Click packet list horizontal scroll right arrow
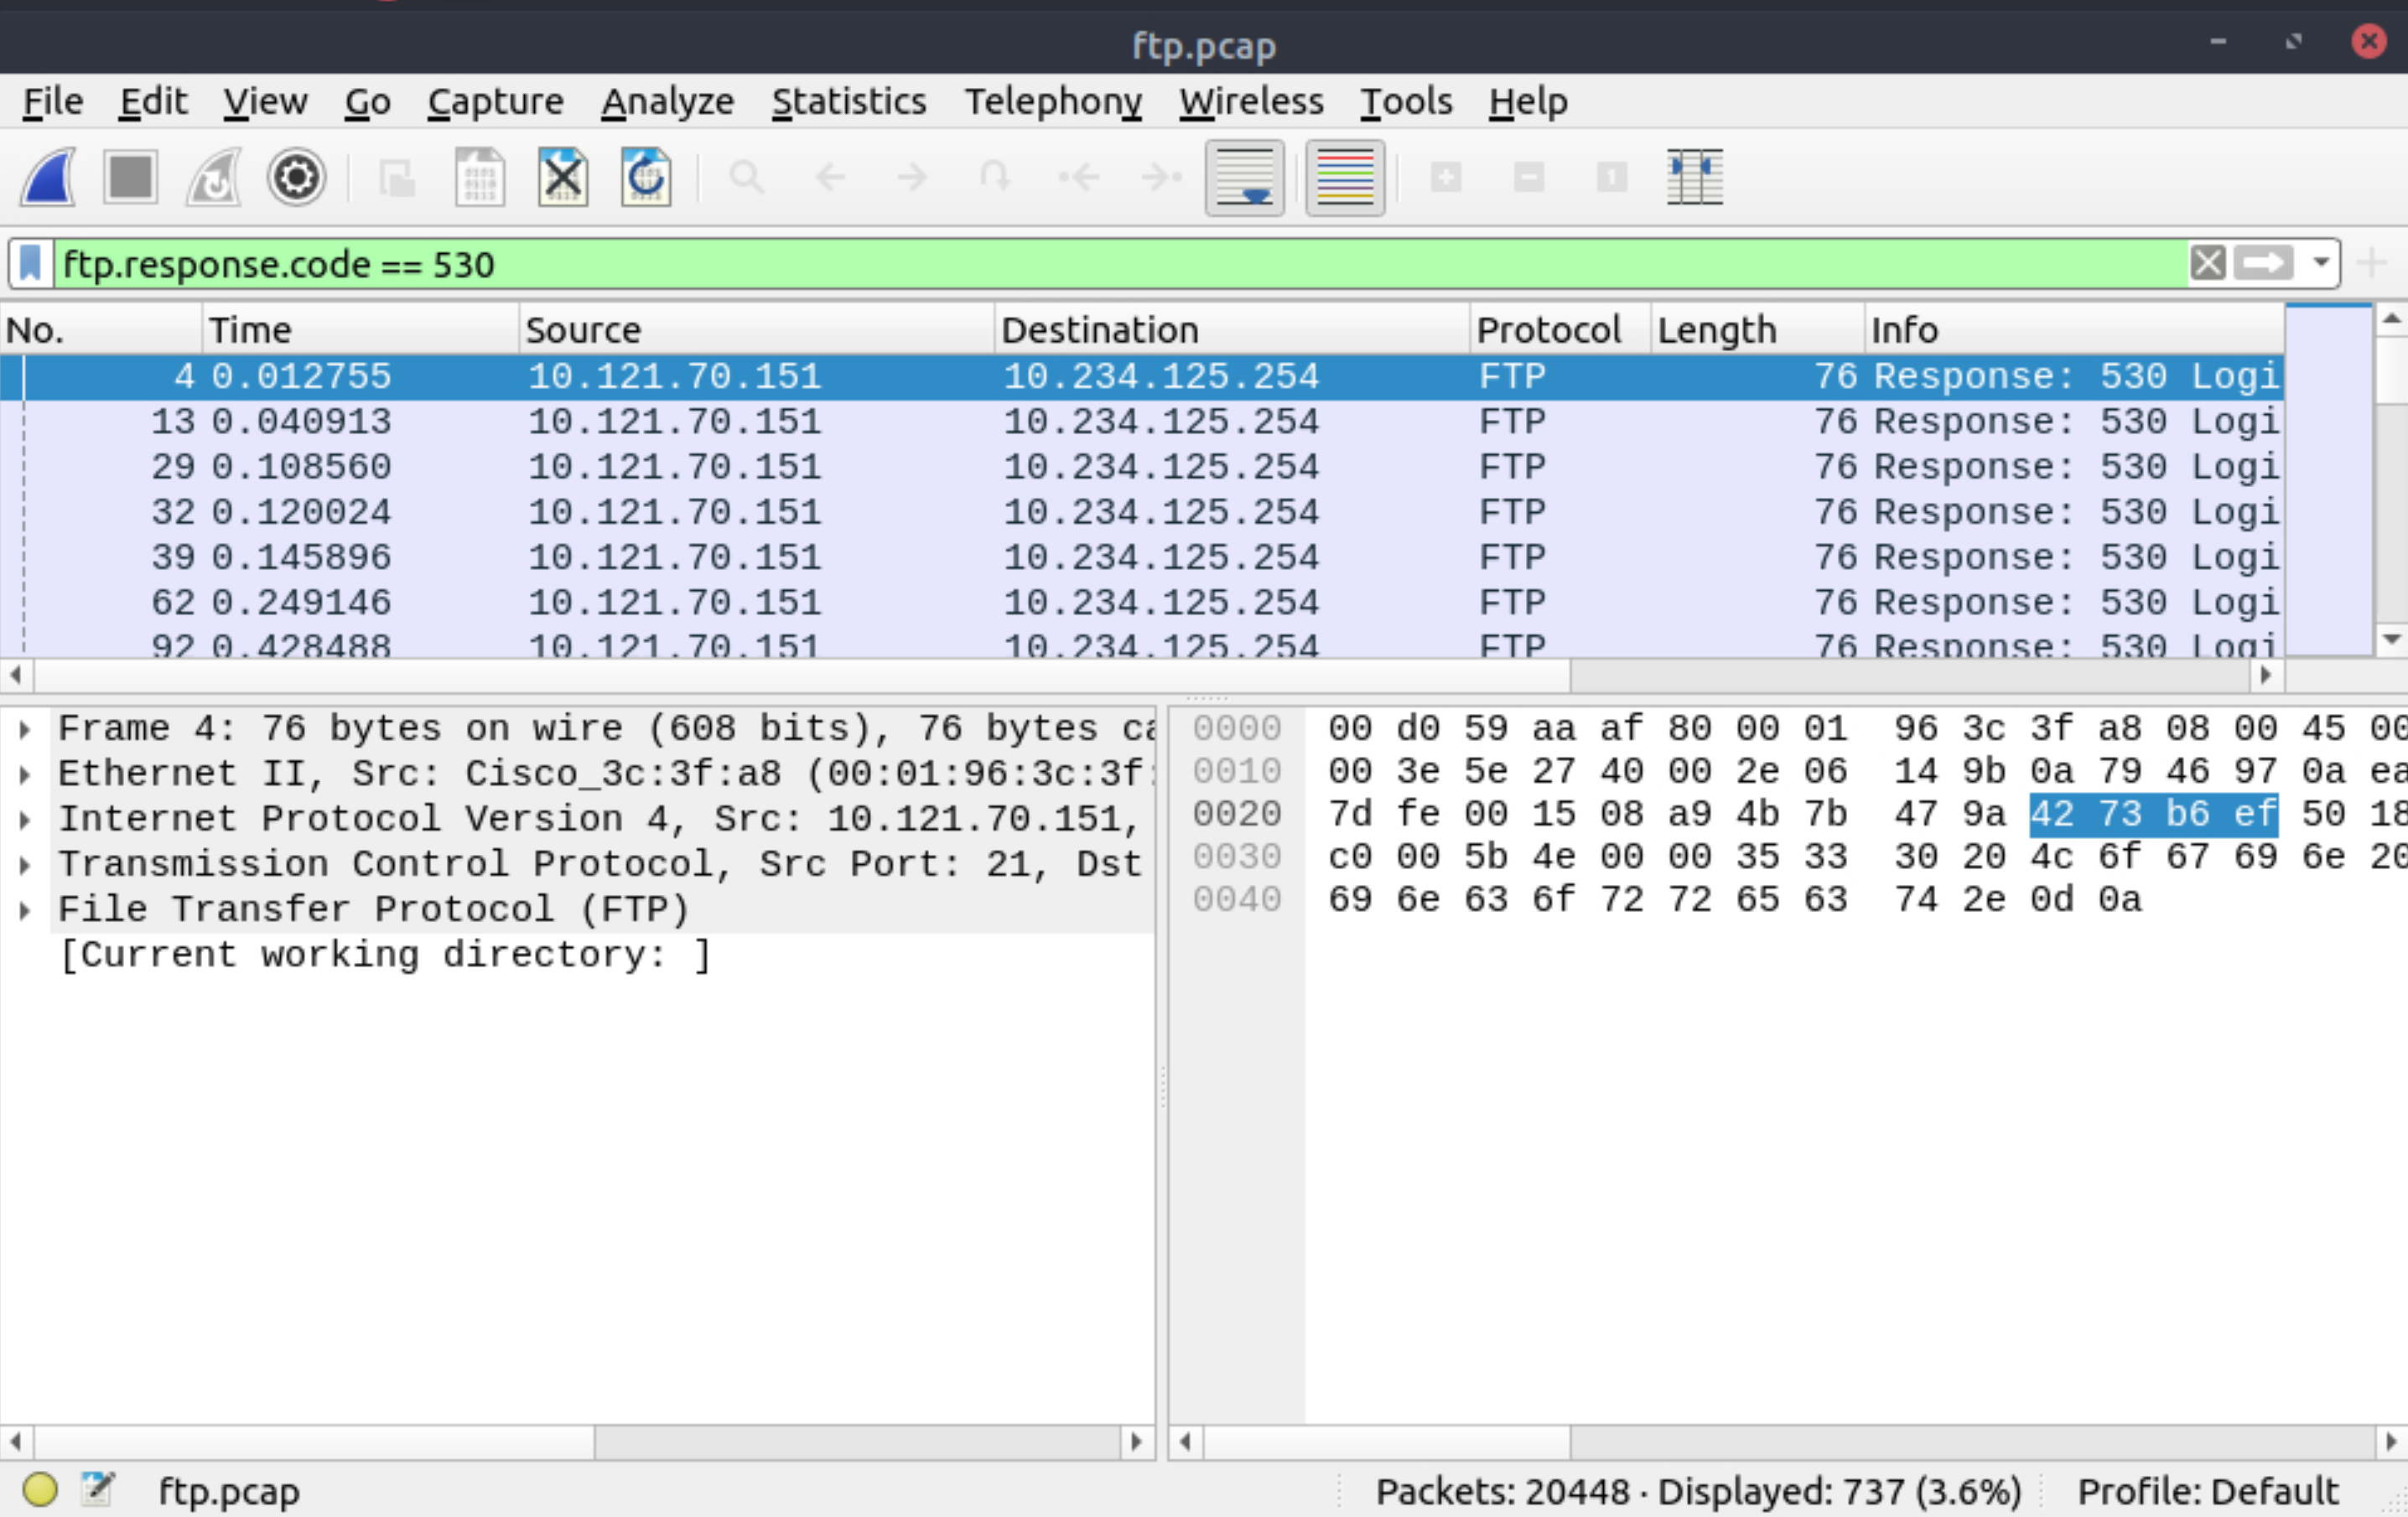 point(2266,675)
